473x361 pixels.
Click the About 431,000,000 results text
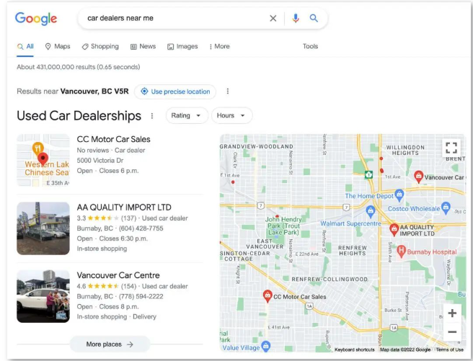[x=79, y=67]
